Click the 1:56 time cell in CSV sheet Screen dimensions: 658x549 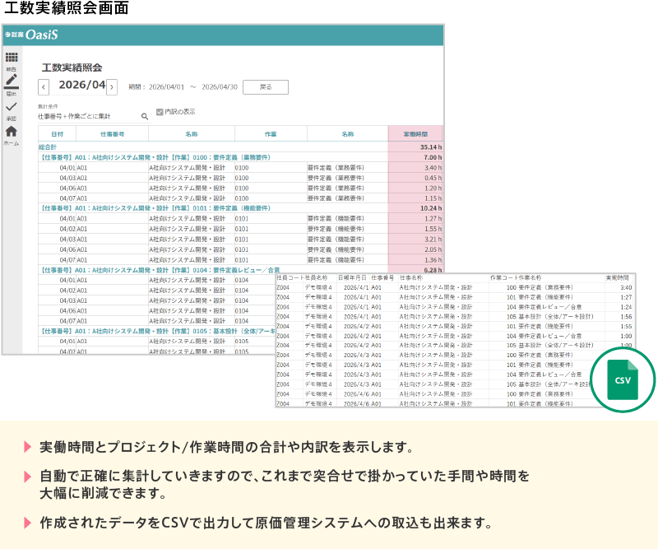tap(626, 317)
